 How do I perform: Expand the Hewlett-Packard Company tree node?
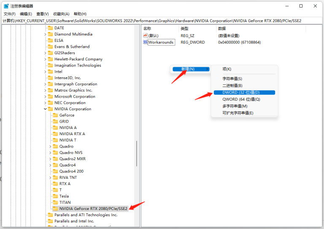tap(45, 60)
